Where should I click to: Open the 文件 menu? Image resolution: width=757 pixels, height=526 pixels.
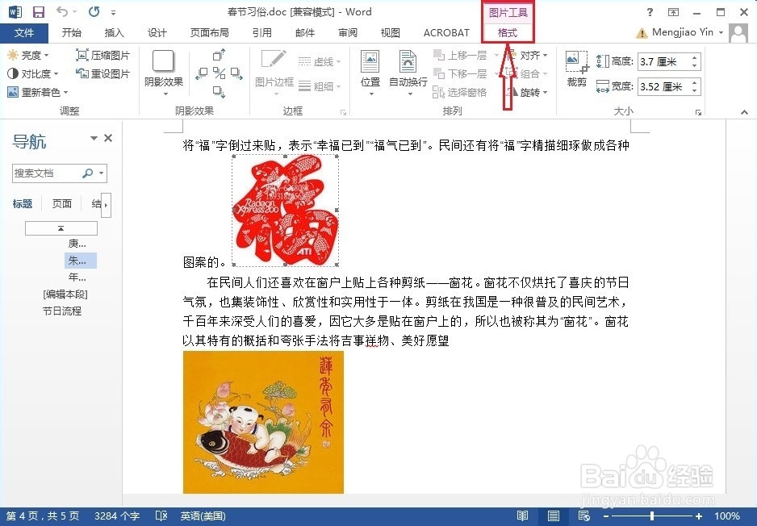pos(24,33)
